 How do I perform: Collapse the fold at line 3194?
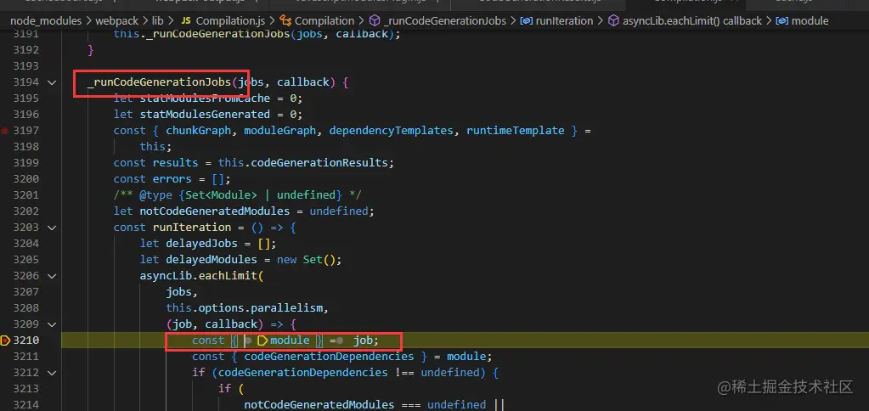coord(52,82)
